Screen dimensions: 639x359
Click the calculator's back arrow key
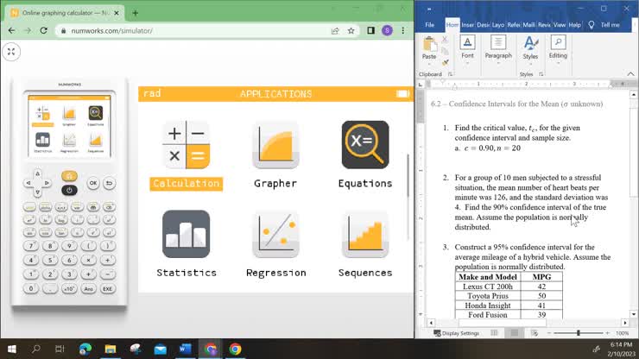[109, 183]
